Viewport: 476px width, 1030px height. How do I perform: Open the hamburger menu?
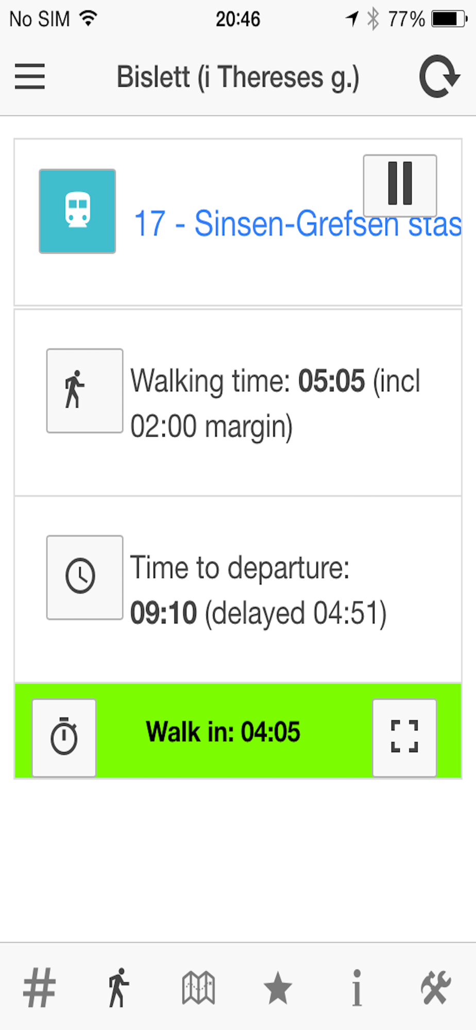(x=30, y=76)
